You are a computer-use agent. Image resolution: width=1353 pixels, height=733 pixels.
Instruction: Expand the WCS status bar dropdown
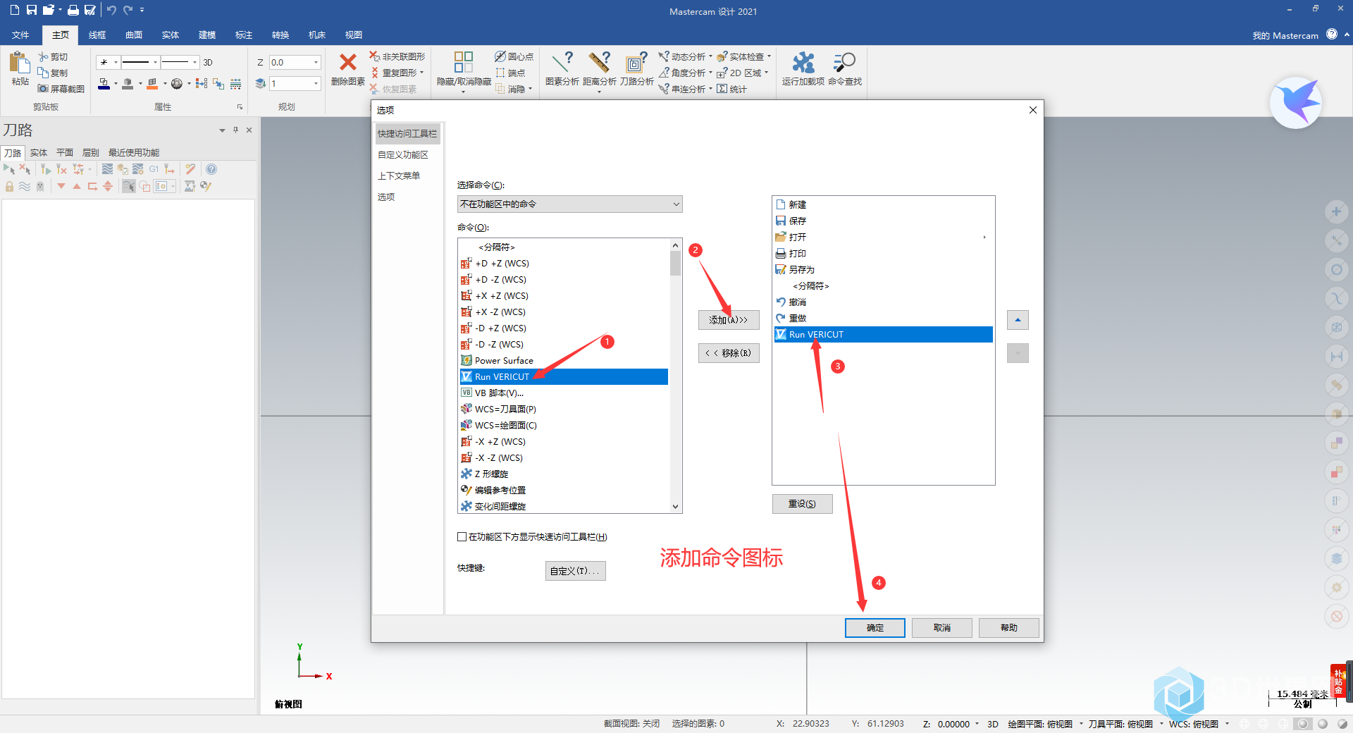(x=1227, y=724)
